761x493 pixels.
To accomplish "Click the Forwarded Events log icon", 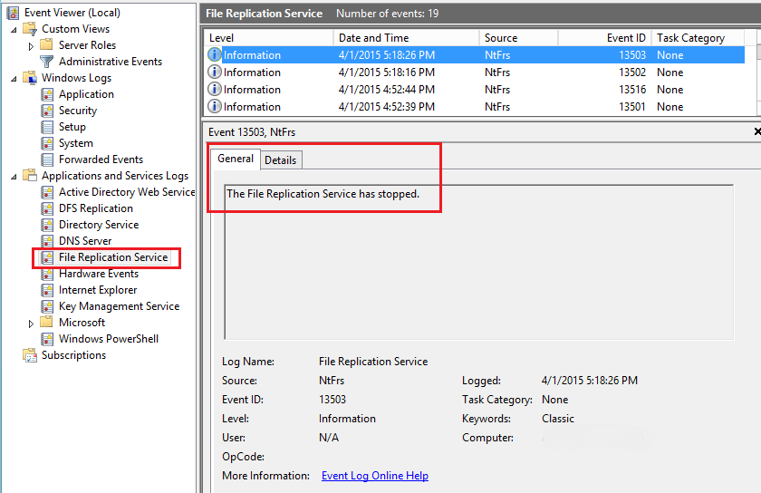I will [47, 159].
